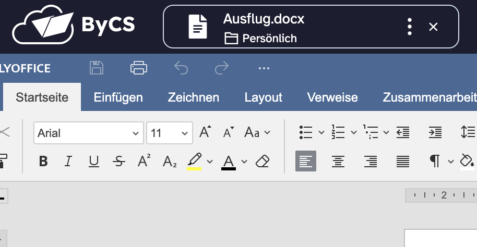Toggle italic text style

tap(68, 162)
